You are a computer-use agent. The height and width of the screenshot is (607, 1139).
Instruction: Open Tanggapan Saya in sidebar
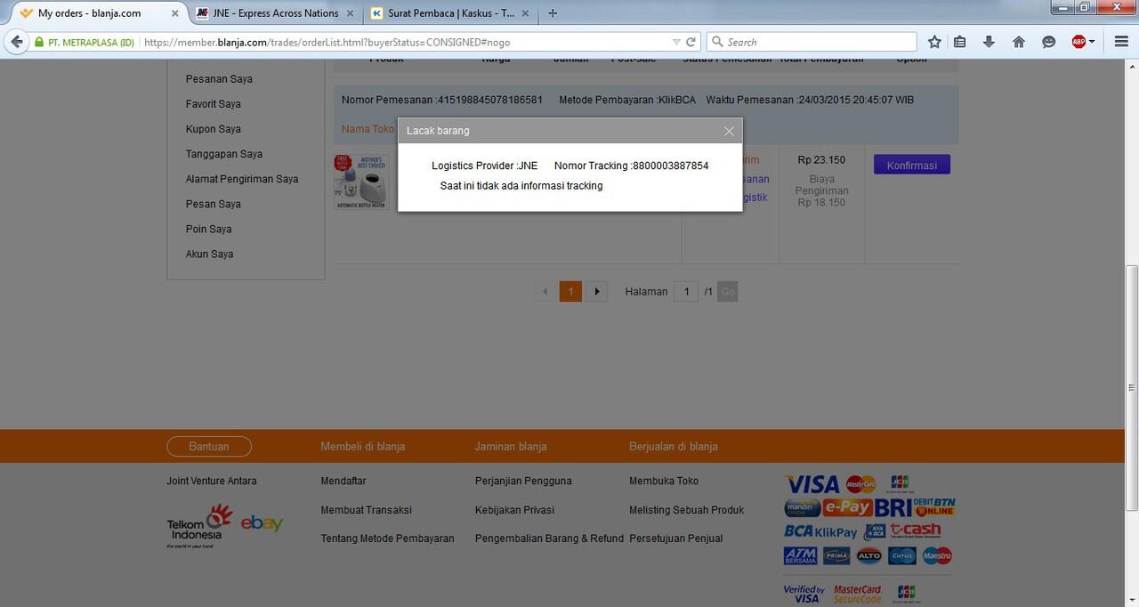[224, 154]
